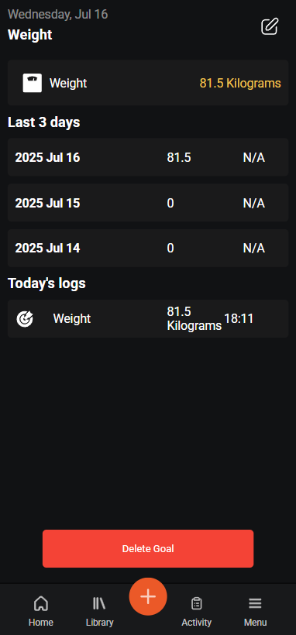Switch to the Activity tab label

pyautogui.click(x=197, y=623)
